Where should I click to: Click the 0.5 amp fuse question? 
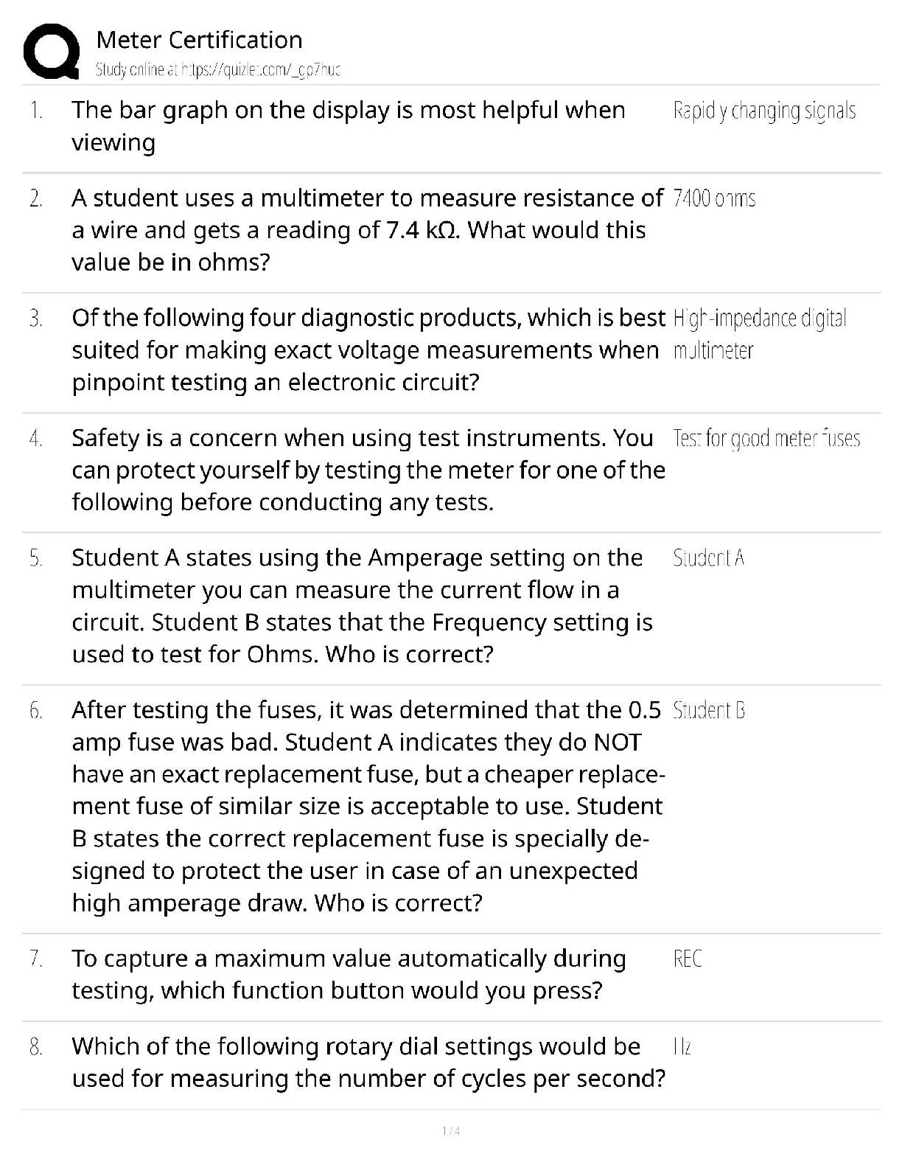[x=368, y=806]
